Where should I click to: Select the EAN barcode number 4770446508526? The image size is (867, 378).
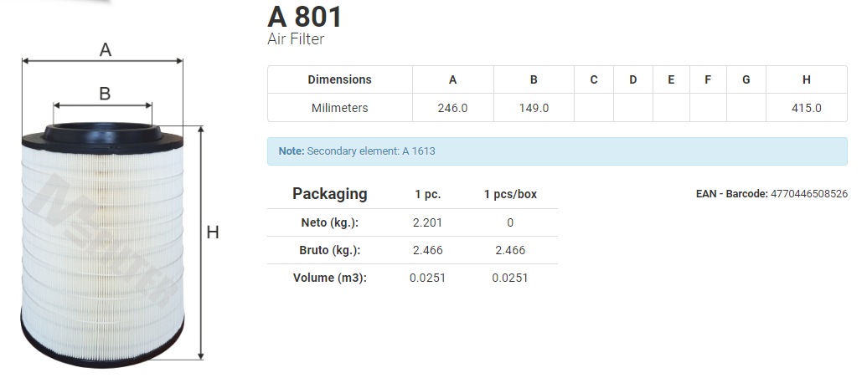pyautogui.click(x=809, y=194)
